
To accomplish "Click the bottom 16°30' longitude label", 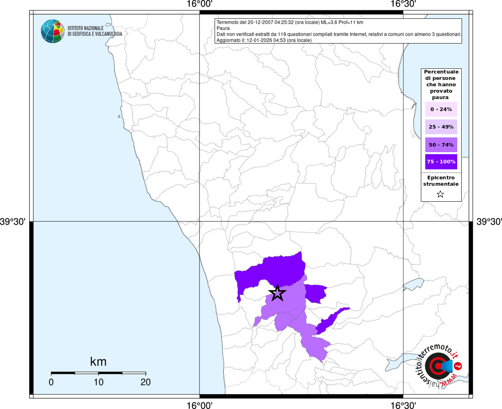I will tap(403, 405).
